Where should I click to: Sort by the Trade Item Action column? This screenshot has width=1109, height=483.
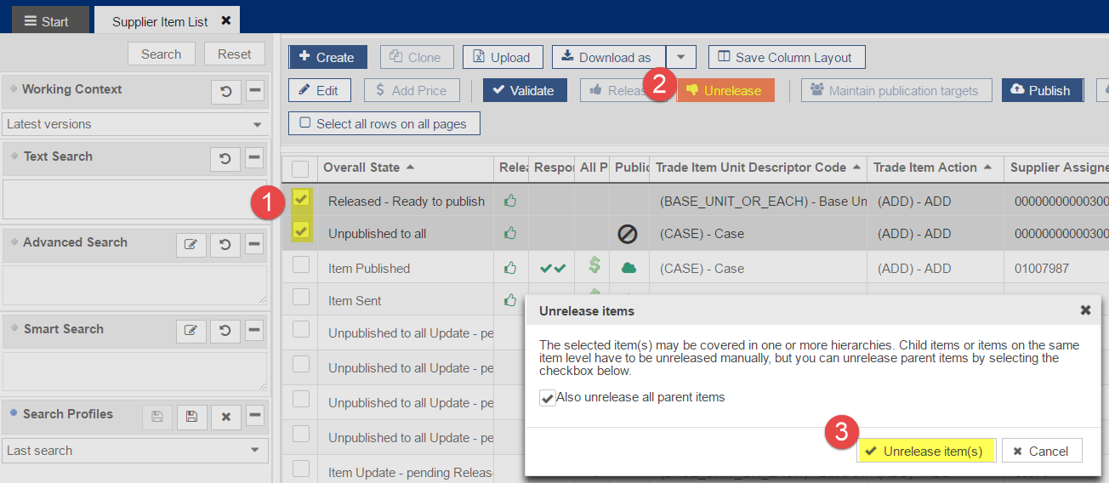933,168
